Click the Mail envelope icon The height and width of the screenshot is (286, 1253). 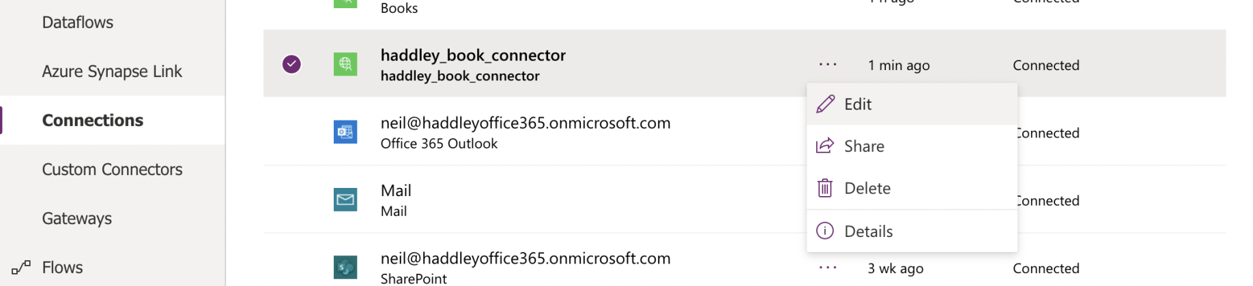click(345, 200)
